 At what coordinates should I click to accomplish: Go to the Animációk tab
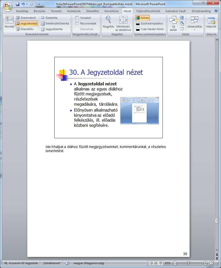tap(74, 11)
